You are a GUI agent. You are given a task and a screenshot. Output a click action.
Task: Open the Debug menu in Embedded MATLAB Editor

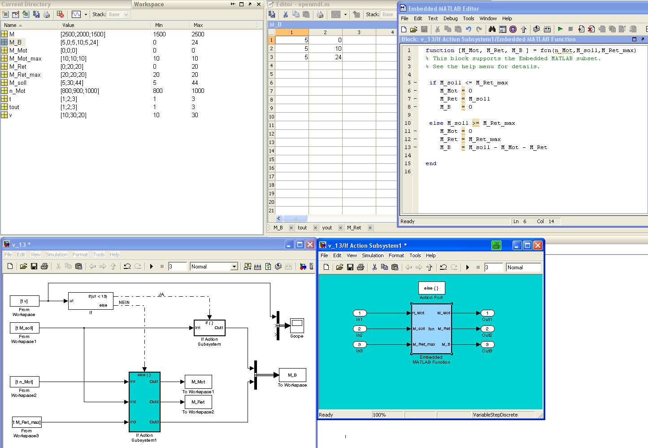click(450, 18)
